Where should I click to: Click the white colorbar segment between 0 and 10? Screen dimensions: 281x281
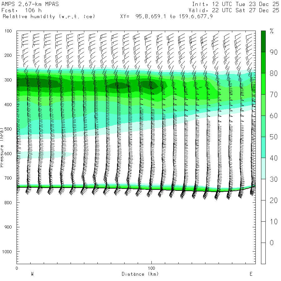click(x=263, y=232)
